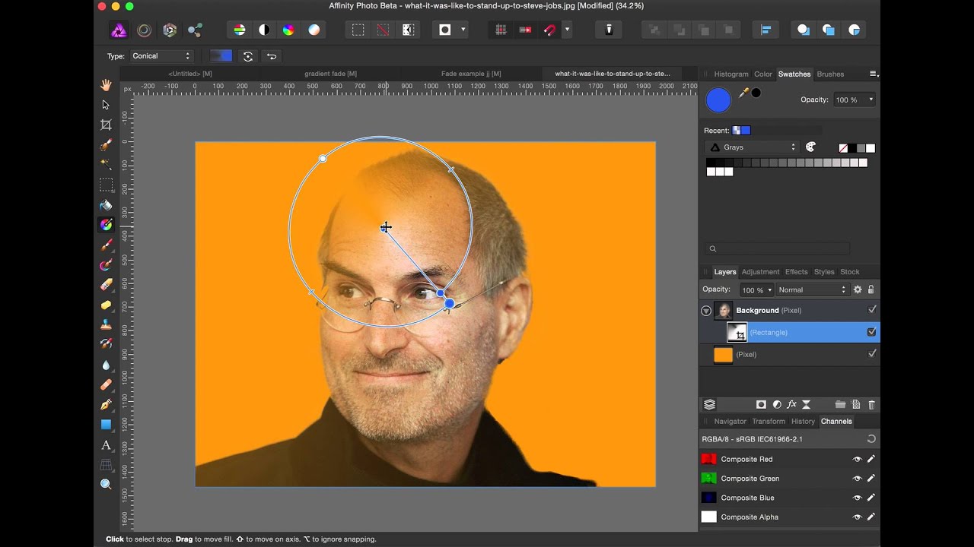The width and height of the screenshot is (974, 547).
Task: Pick the Selection Brush tool
Action: point(106,144)
